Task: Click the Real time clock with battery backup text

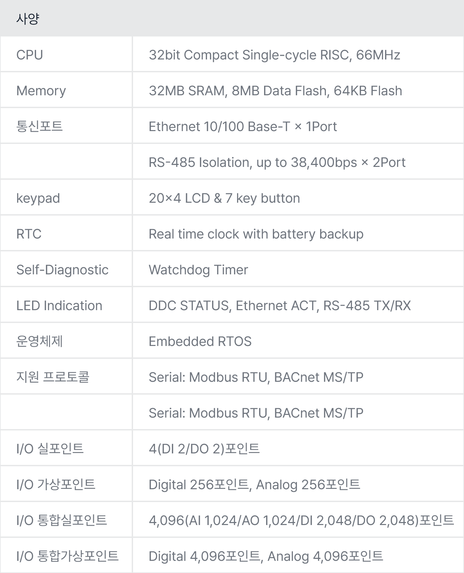Action: click(x=256, y=234)
